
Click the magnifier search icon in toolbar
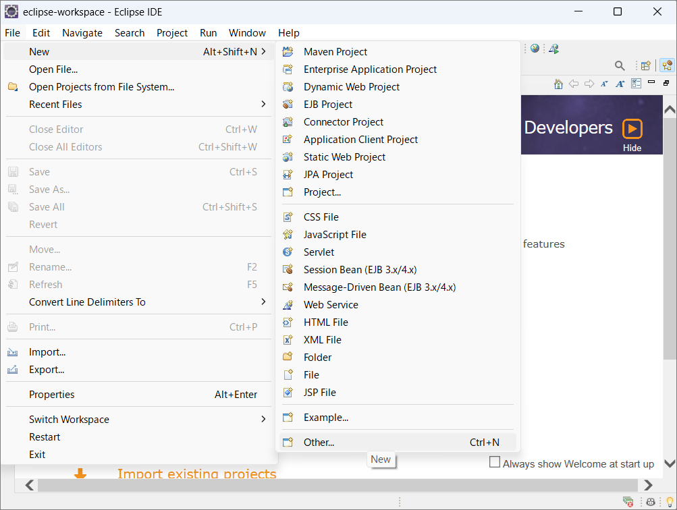click(x=620, y=65)
